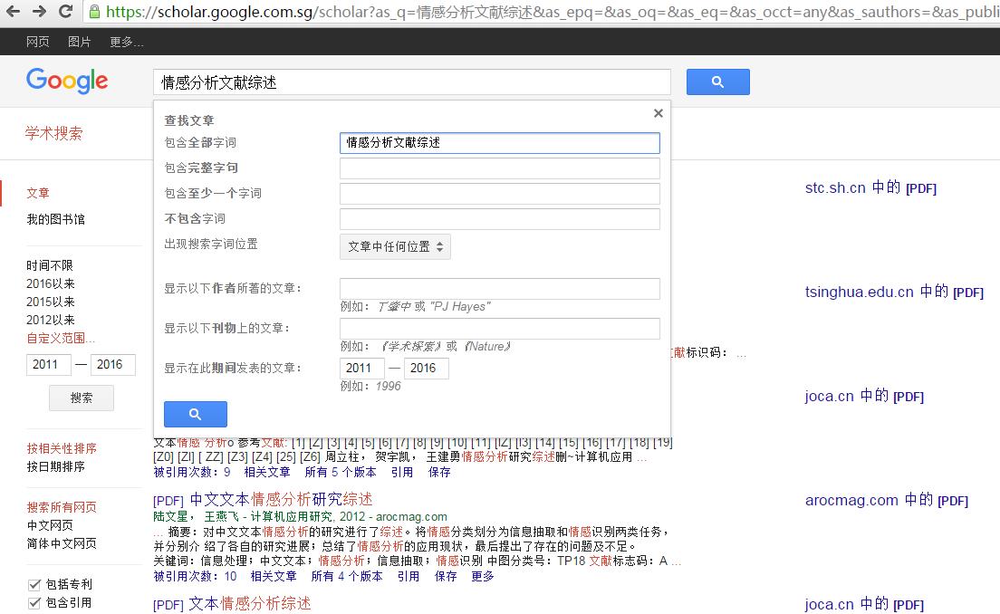Open the 更多... menu in the top bar

coord(126,42)
